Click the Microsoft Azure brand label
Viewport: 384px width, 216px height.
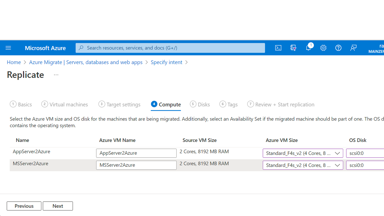pos(45,48)
